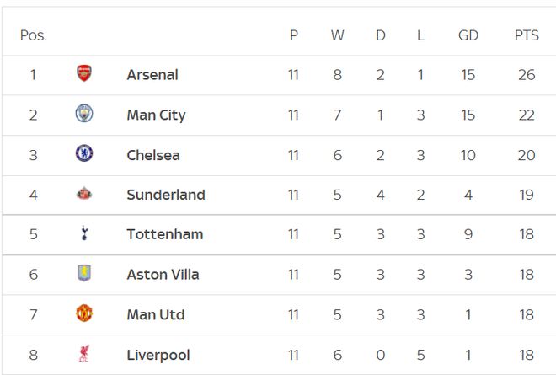Go to the Chelsea team name
556x375 pixels.
[153, 155]
